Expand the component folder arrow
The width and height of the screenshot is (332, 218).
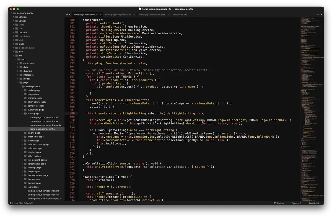(18, 63)
